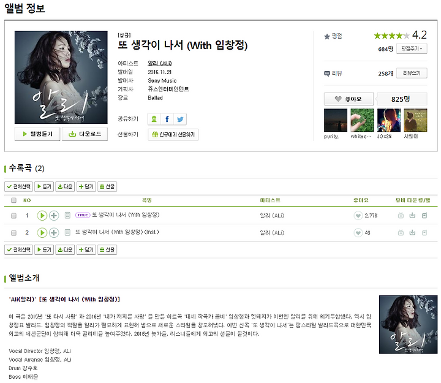The image size is (441, 383).
Task: Open purity user's profile thumbnail
Action: tap(336, 120)
